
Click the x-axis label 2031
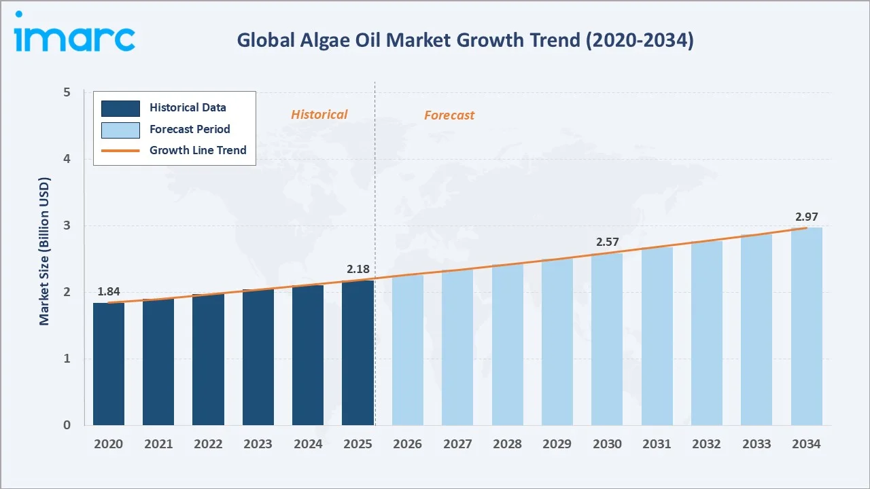tap(657, 444)
